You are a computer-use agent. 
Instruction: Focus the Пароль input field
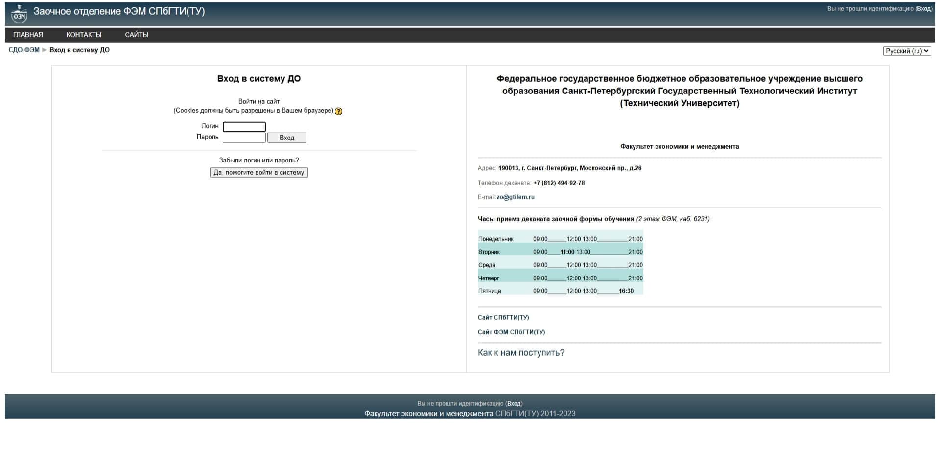point(244,138)
